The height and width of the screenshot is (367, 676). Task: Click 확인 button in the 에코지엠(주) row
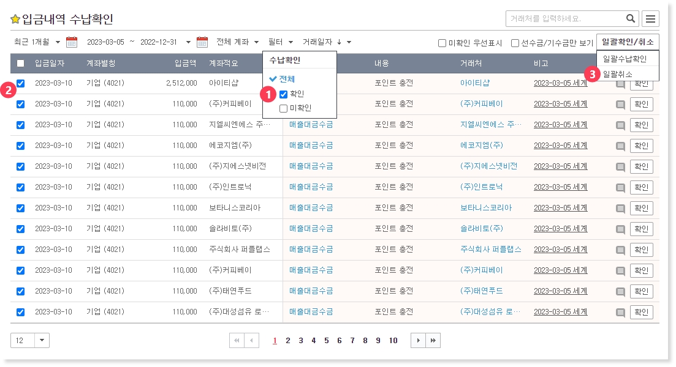pyautogui.click(x=641, y=146)
